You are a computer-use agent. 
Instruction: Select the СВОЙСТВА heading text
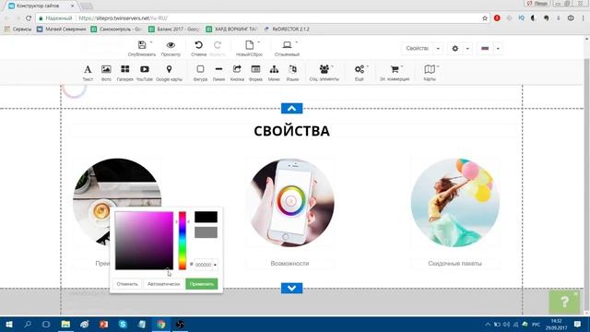(291, 131)
